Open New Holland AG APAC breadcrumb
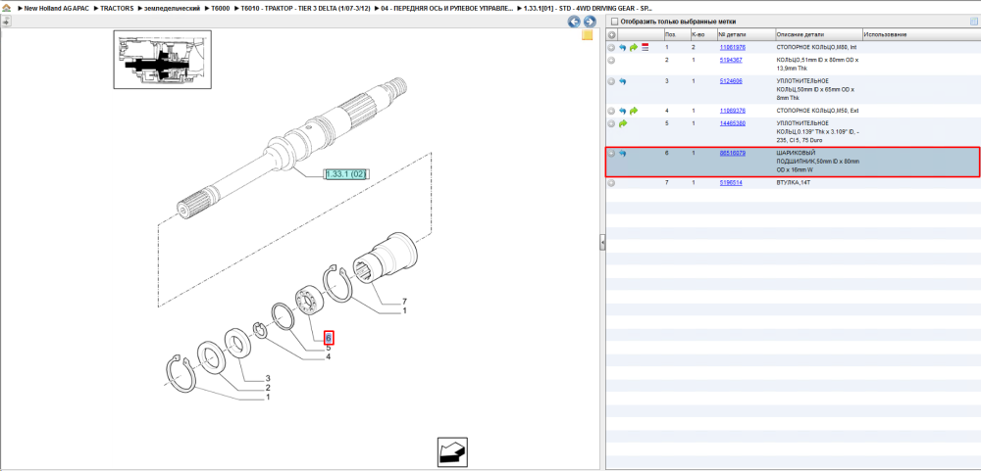The width and height of the screenshot is (981, 471). (x=58, y=9)
